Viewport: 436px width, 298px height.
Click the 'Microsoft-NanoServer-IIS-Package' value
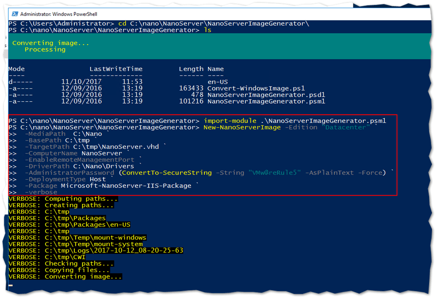pos(126,186)
